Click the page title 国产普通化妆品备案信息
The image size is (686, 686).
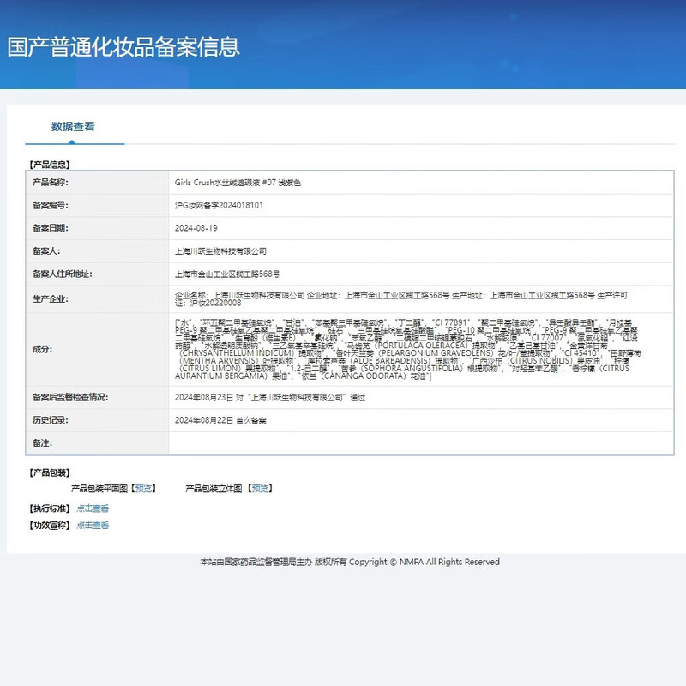123,46
